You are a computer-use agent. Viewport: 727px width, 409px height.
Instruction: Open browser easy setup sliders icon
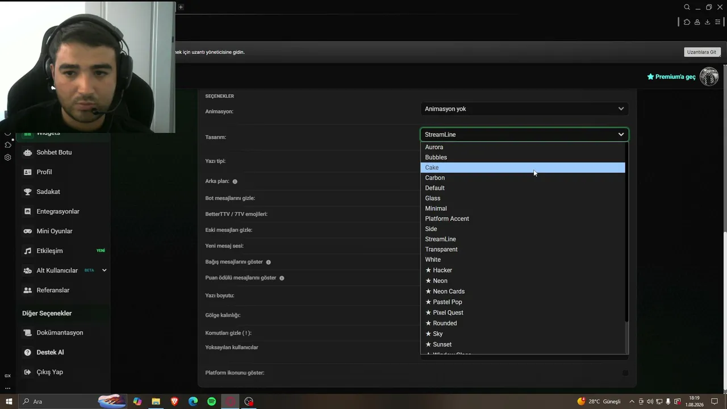(x=718, y=22)
